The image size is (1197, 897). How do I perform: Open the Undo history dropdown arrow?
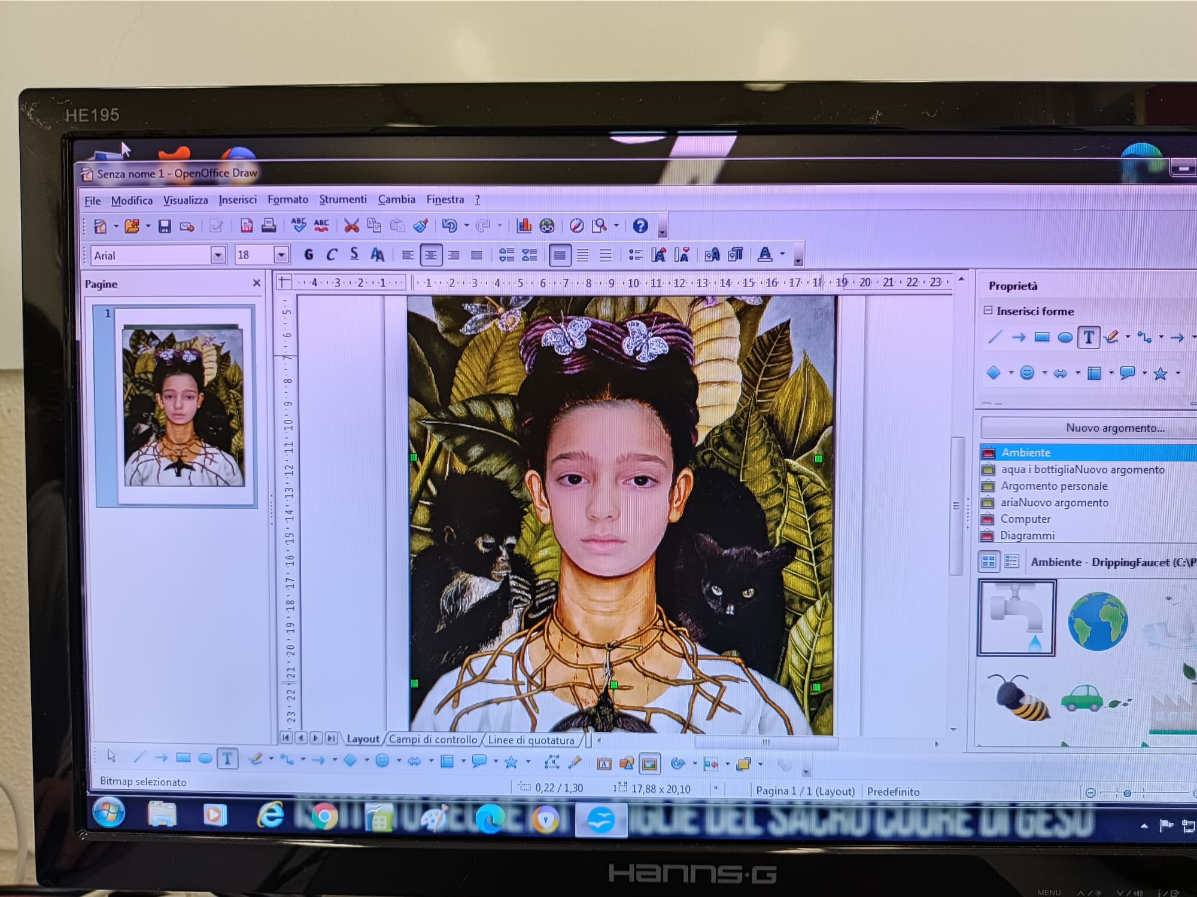(x=467, y=226)
